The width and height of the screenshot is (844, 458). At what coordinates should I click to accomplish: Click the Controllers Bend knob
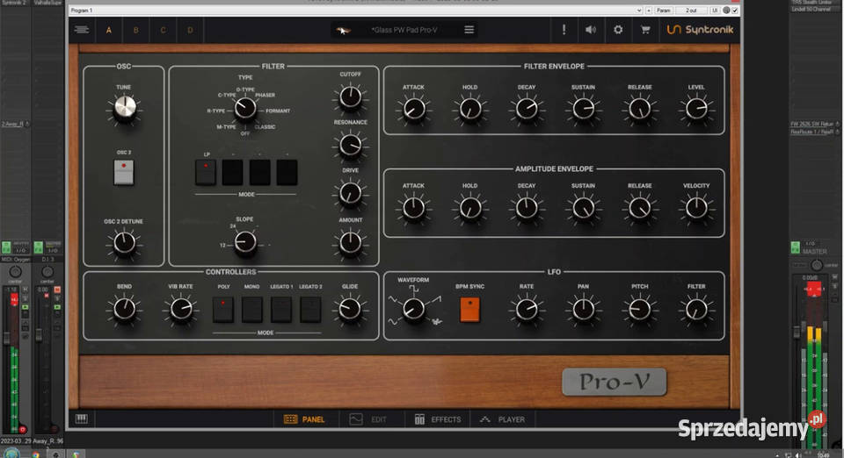click(125, 310)
